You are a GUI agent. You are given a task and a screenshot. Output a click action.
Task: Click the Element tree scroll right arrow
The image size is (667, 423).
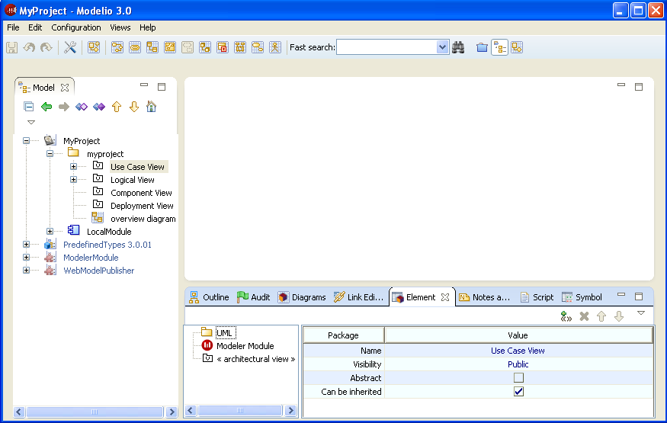click(x=291, y=410)
